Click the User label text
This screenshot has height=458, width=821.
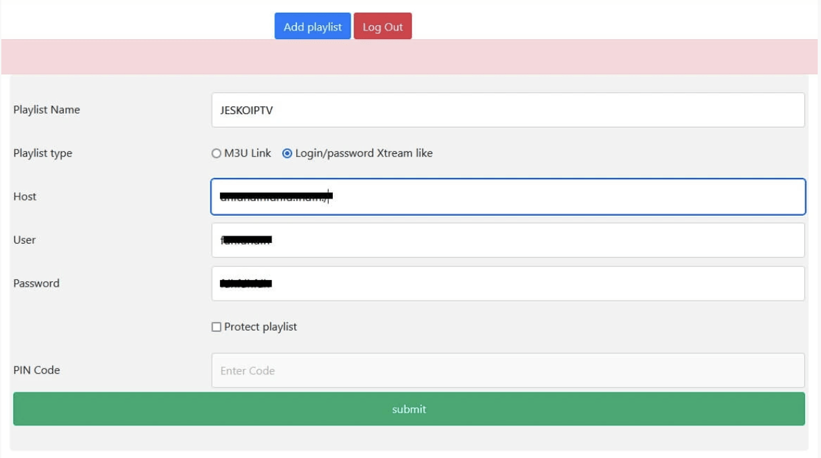tap(25, 240)
